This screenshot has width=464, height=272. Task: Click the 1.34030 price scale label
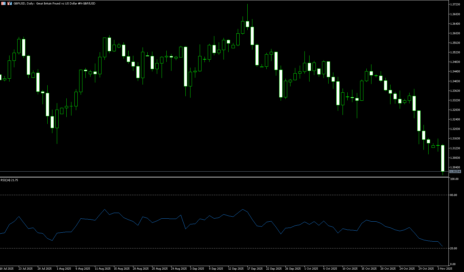point(455,81)
